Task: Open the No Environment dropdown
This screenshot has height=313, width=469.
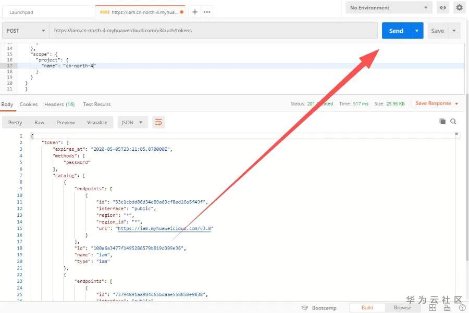Action: click(x=389, y=8)
